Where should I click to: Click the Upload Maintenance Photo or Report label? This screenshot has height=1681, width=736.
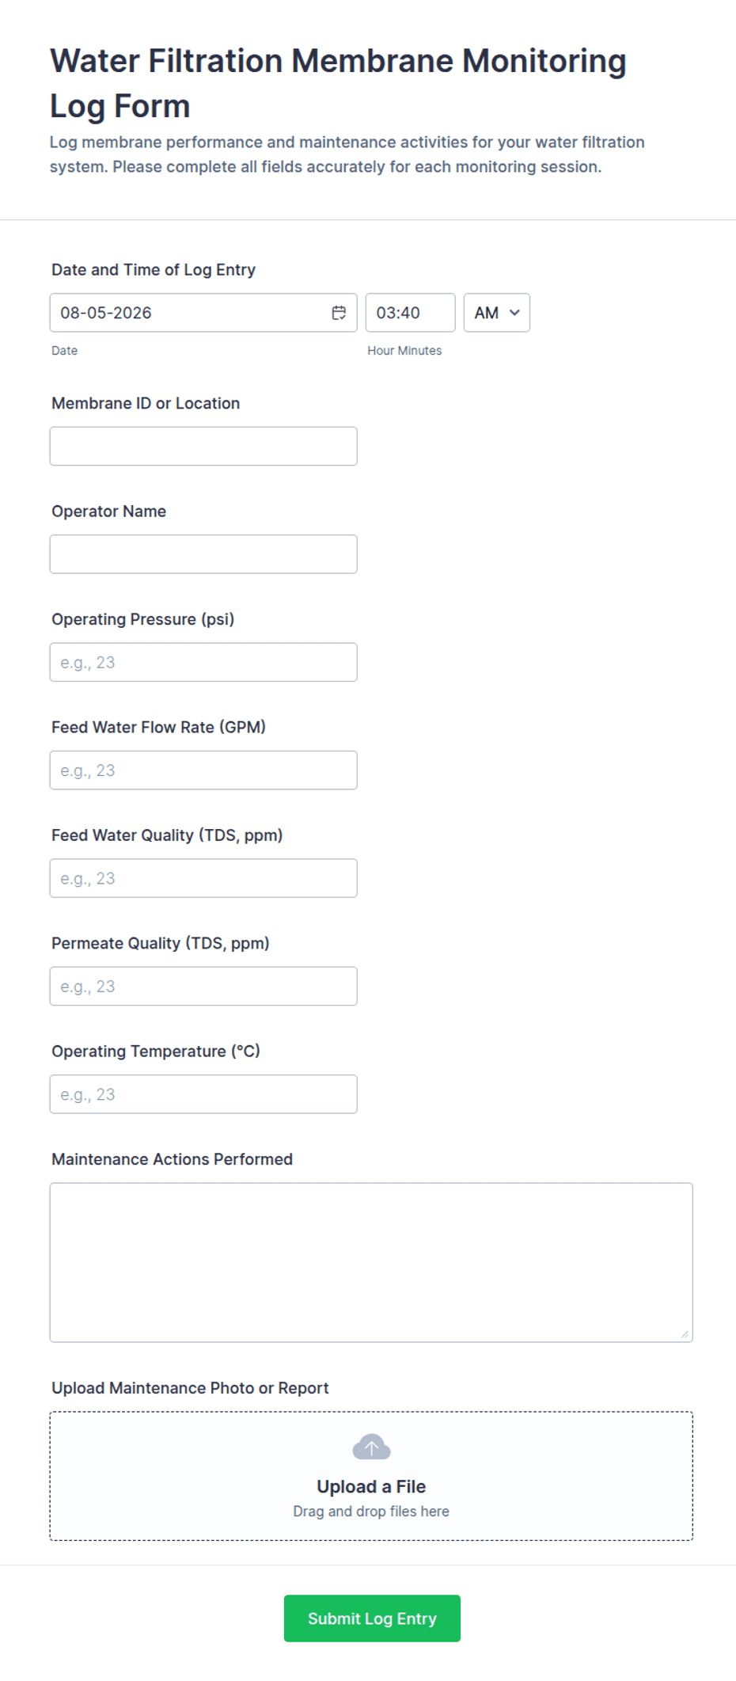(190, 1388)
